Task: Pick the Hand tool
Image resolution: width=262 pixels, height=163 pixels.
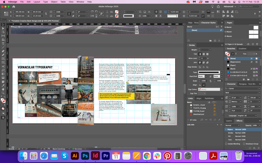Action: (x=3, y=89)
